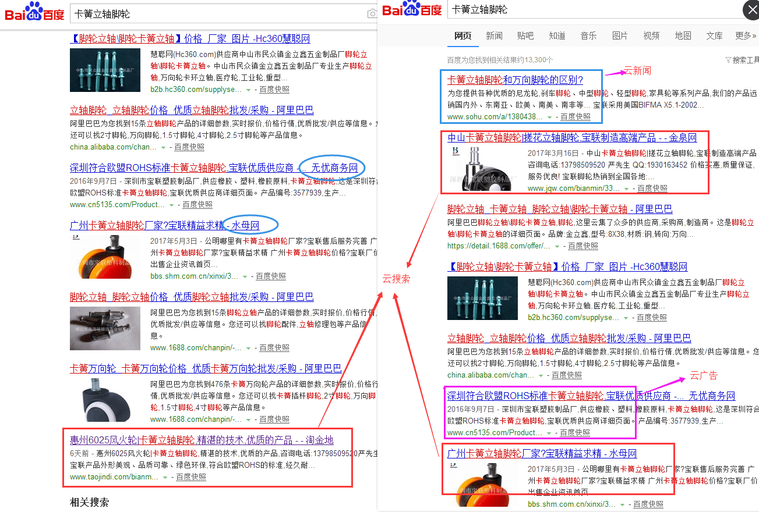Switch to the 文库 tab
This screenshot has height=512, width=759.
pos(714,35)
